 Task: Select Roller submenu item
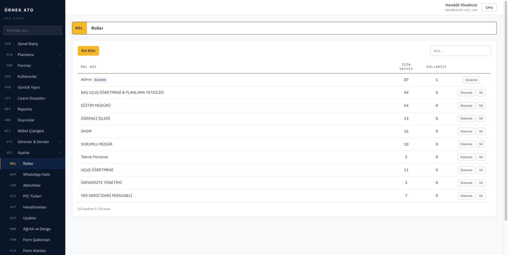[x=32, y=164]
